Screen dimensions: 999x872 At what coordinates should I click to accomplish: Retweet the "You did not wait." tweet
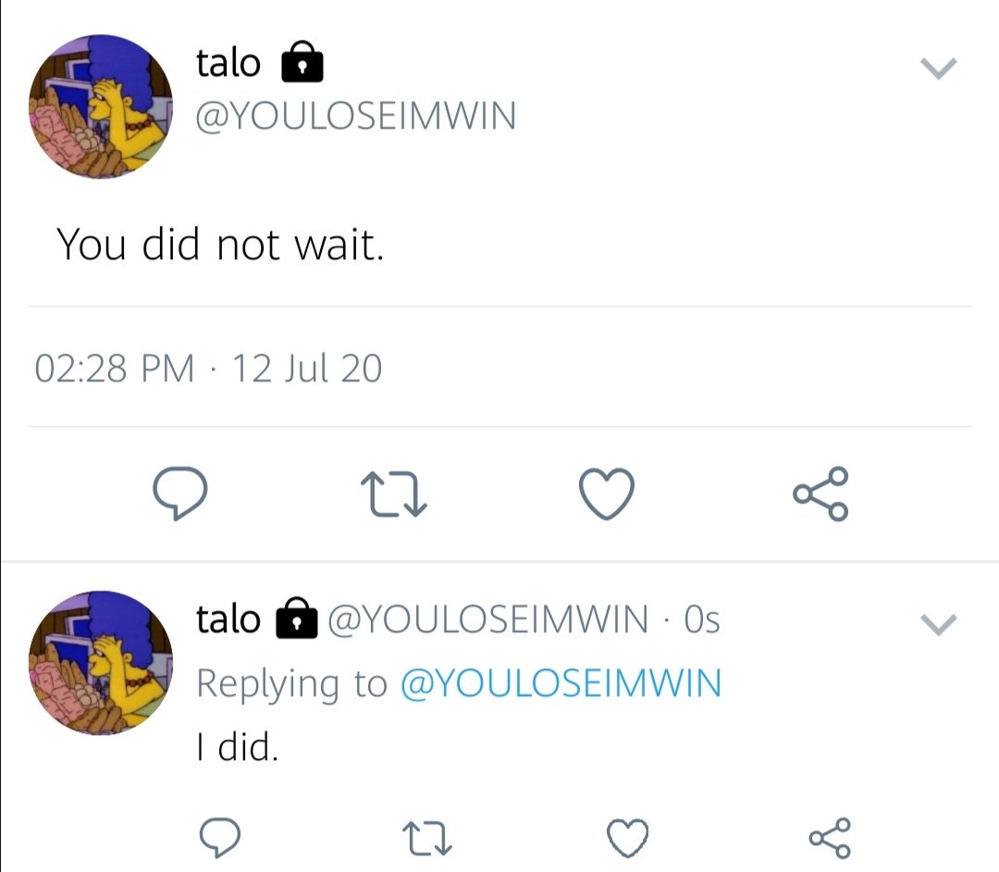point(394,494)
